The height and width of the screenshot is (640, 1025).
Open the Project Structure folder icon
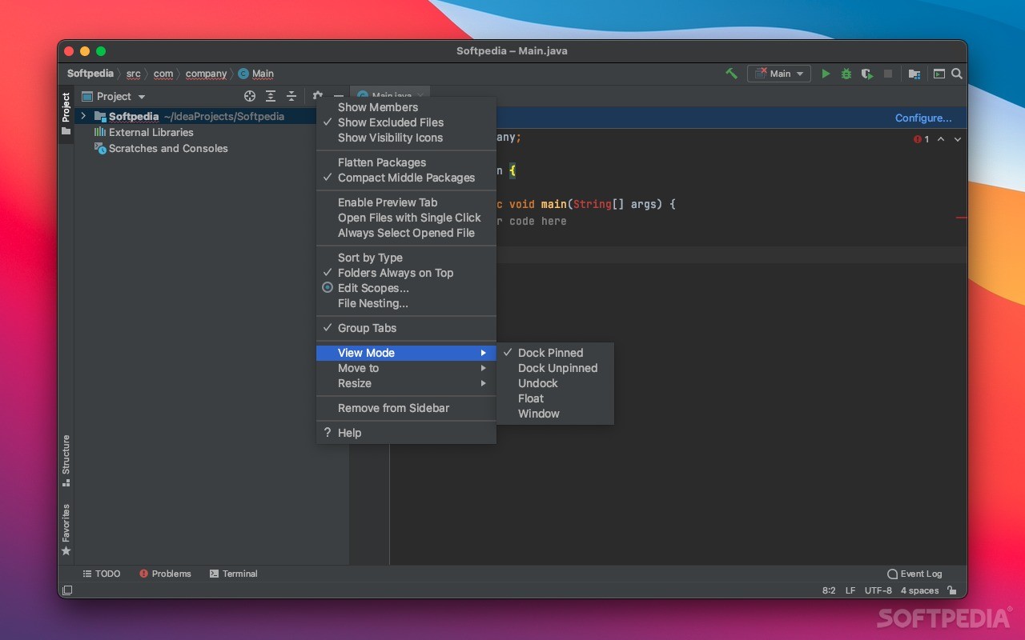[914, 74]
